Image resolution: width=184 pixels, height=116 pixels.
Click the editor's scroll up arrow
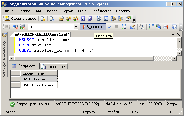coord(179,42)
